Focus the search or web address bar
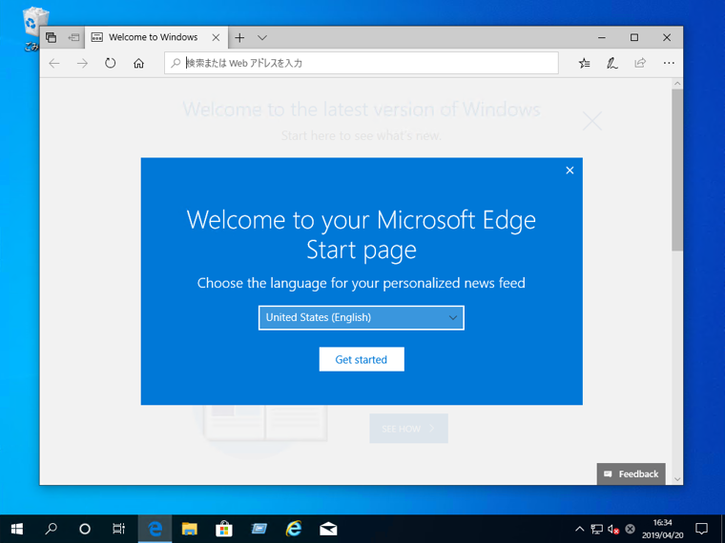The height and width of the screenshot is (543, 725). click(x=362, y=63)
